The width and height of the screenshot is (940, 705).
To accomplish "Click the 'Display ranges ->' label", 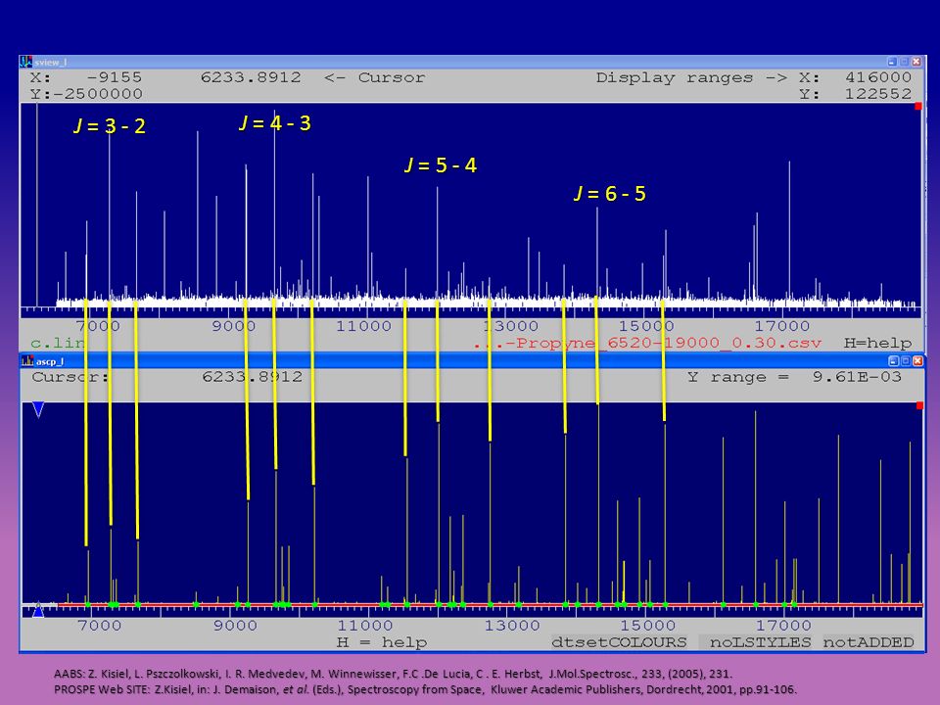I will 691,77.
